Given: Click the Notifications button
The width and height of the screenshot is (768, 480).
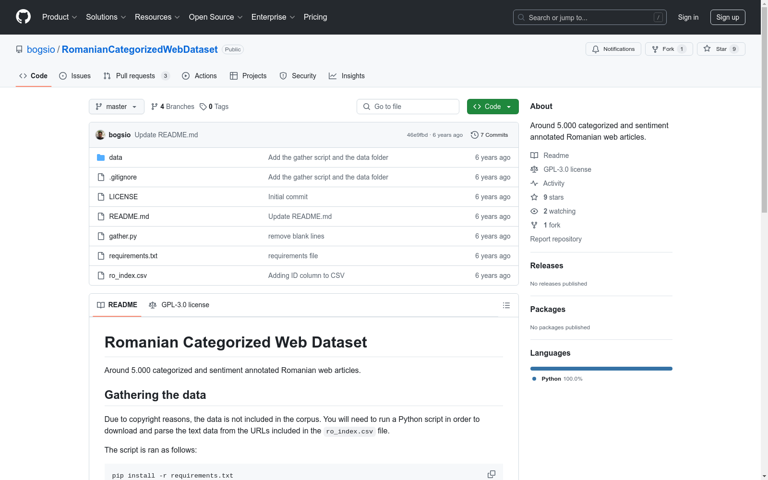Looking at the screenshot, I should 613,49.
